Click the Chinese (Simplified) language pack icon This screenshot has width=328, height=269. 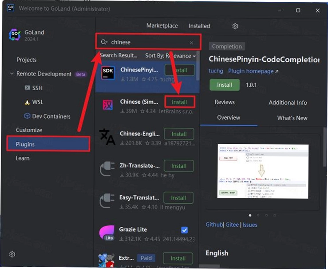click(108, 105)
